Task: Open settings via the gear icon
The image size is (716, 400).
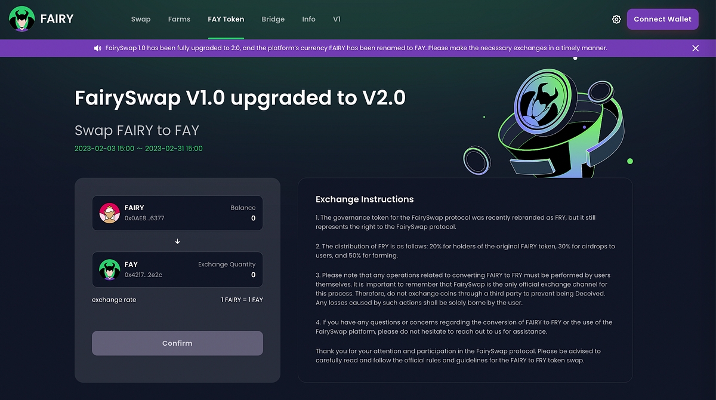Action: tap(616, 19)
